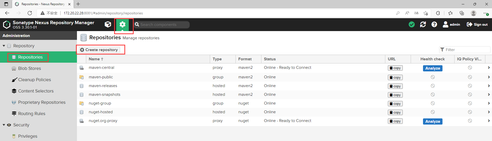Open maven-central row chevron

click(489, 68)
